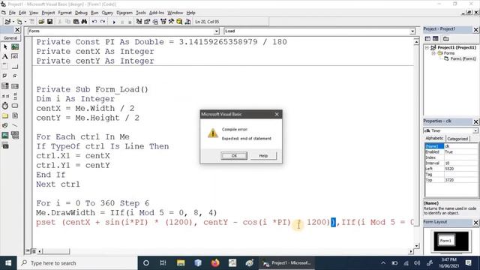Screen dimensions: 480x270
Task: Collapse the Project1 tree node
Action: click(x=427, y=48)
